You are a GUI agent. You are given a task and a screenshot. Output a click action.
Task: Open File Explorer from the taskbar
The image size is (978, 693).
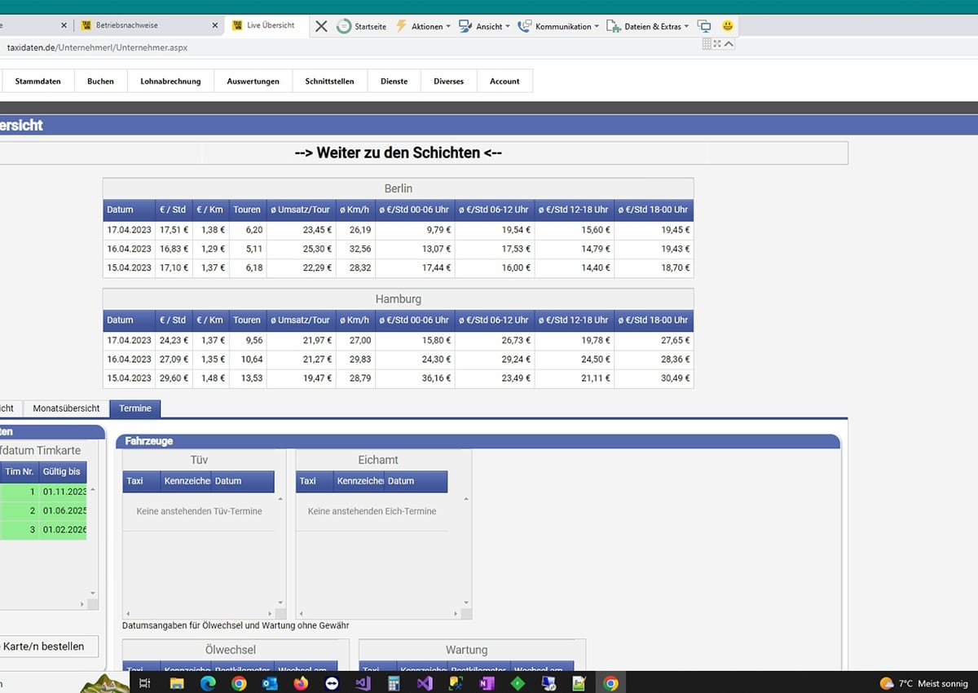tap(177, 683)
